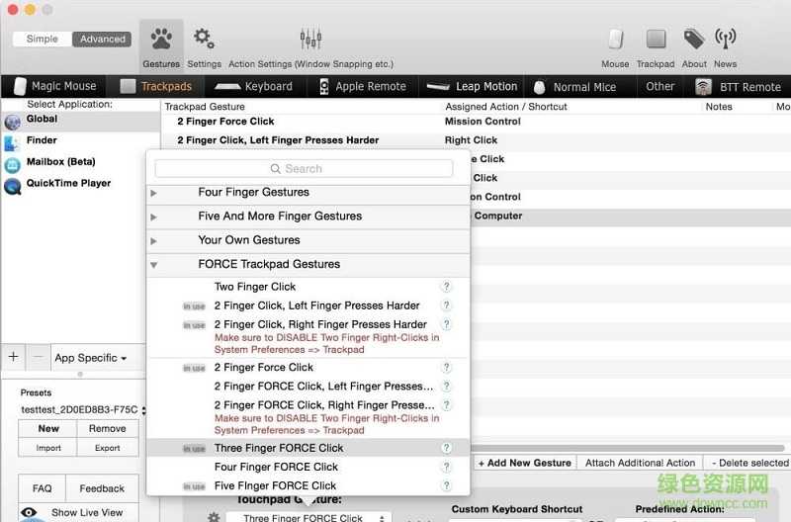Click the gear icon beside the gesture dropdown
The width and height of the screenshot is (791, 522).
click(x=214, y=517)
